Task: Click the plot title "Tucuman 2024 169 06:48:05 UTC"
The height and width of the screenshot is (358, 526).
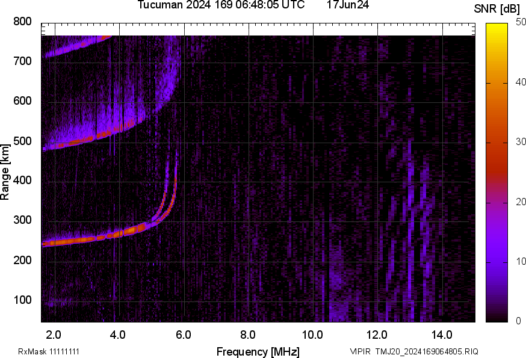Action: (221, 5)
